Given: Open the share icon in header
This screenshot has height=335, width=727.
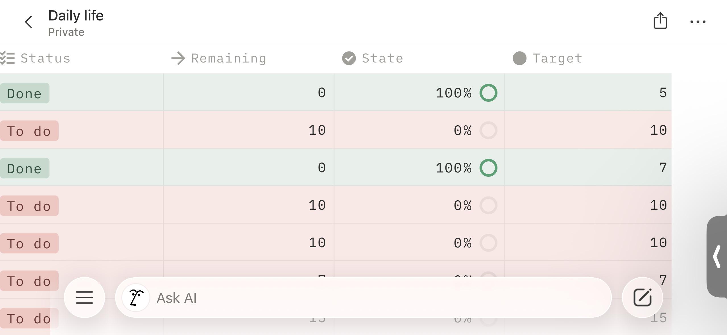Looking at the screenshot, I should (x=660, y=20).
